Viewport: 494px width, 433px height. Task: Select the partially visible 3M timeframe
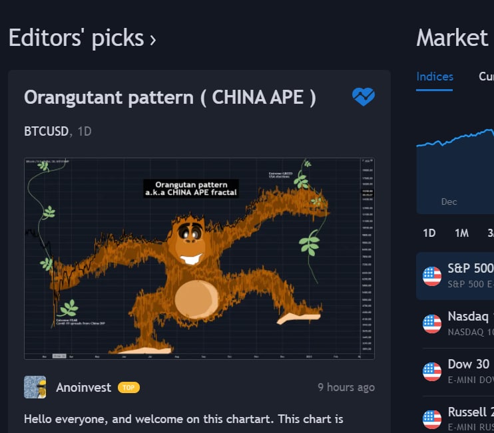coord(491,233)
